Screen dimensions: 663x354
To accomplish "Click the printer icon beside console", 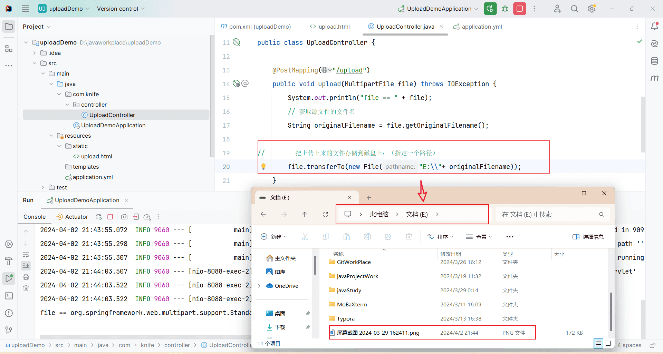I will click(x=26, y=277).
